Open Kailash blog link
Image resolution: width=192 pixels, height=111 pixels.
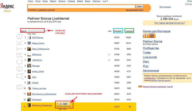pos(35,82)
